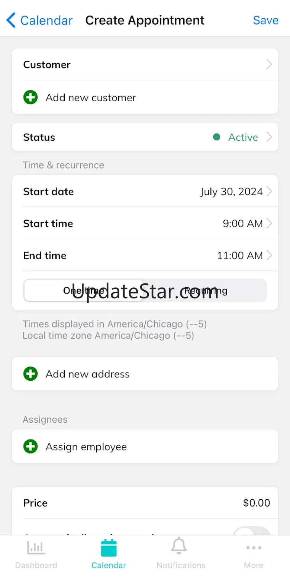Tap the back arrow icon
The height and width of the screenshot is (579, 290).
[11, 20]
